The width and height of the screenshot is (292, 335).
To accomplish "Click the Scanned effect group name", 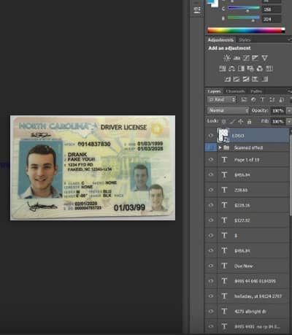I will click(x=248, y=147).
